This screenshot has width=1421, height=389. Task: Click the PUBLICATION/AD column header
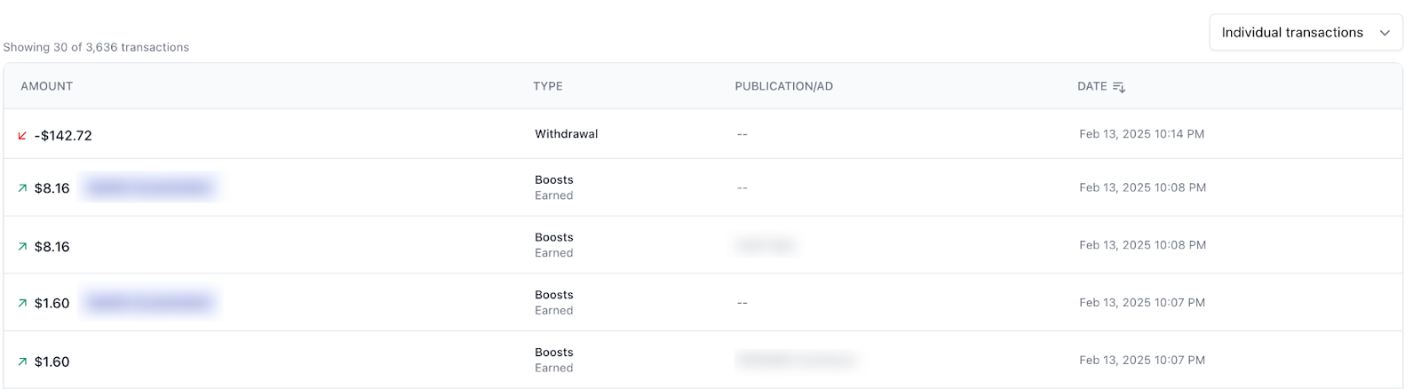(x=783, y=86)
